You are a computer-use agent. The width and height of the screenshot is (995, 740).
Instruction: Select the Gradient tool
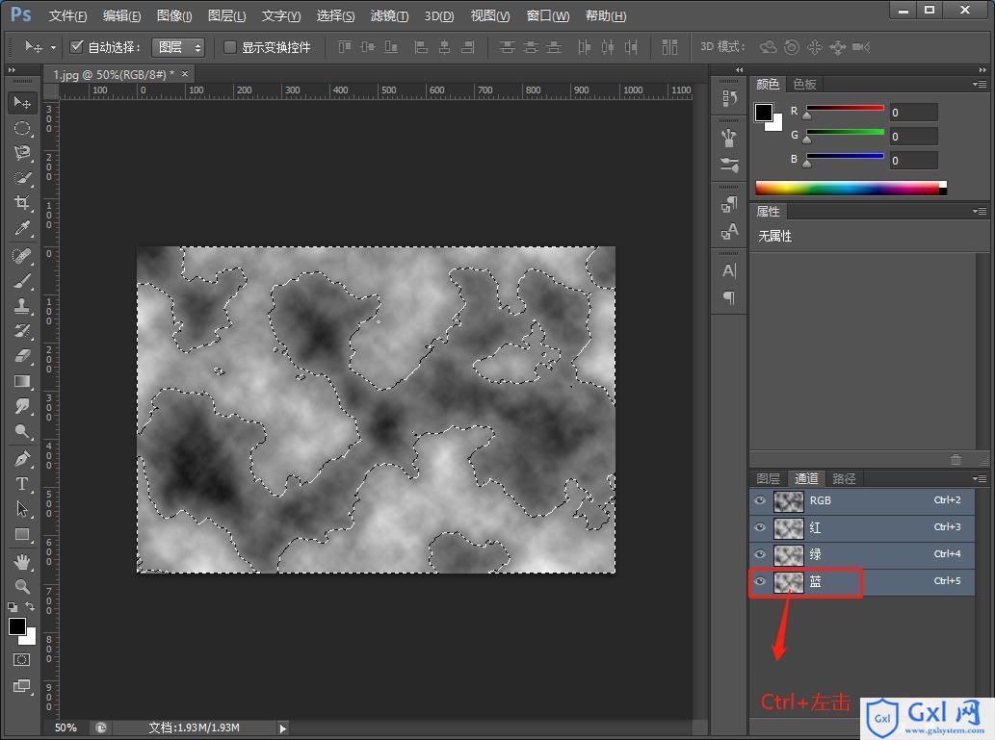coord(22,381)
